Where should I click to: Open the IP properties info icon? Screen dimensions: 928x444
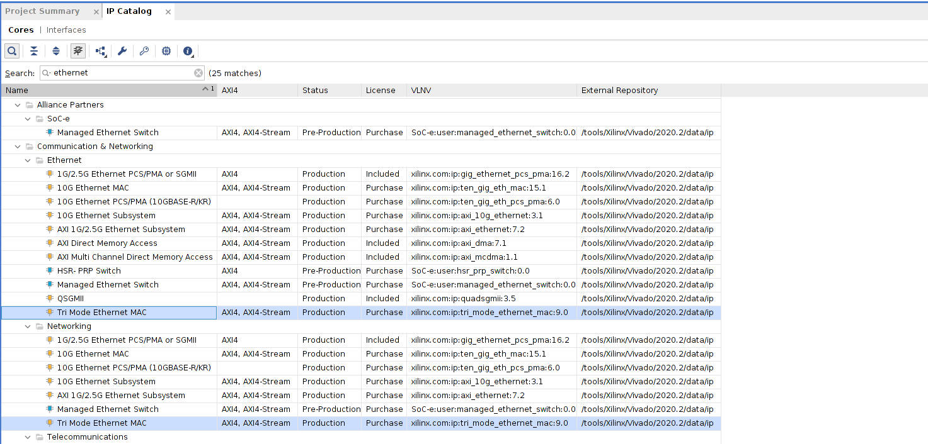[x=188, y=51]
